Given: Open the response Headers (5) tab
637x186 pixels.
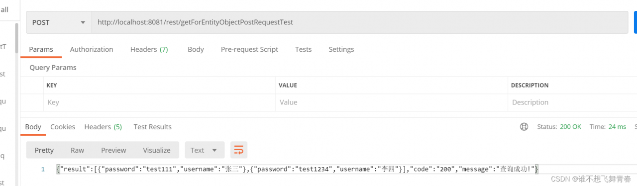Looking at the screenshot, I should (x=103, y=127).
